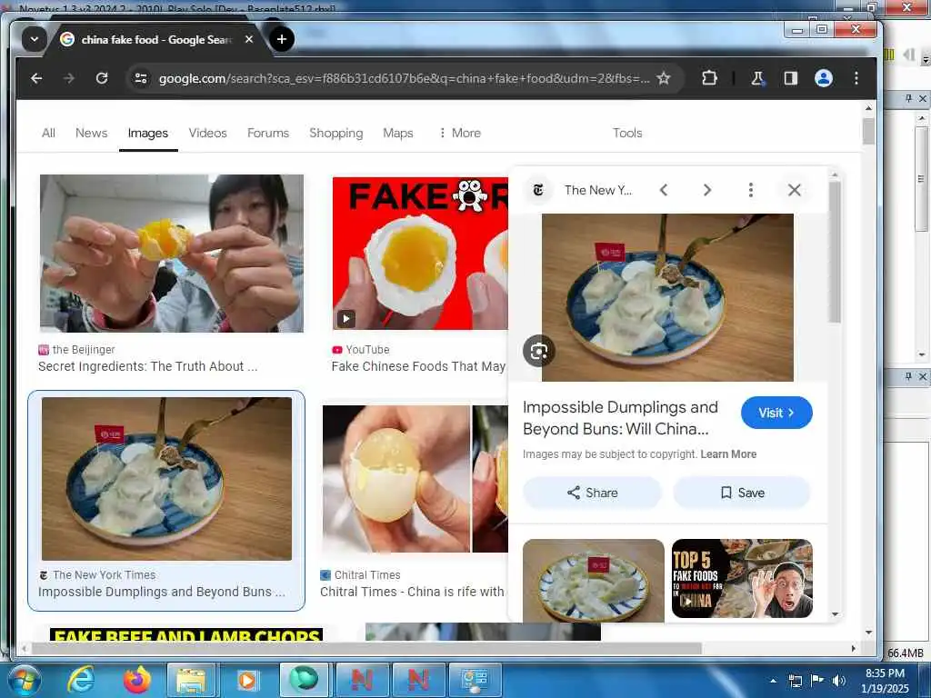Switch to the second Novetus taskbar window
Viewport: 931px width, 698px height.
click(418, 680)
